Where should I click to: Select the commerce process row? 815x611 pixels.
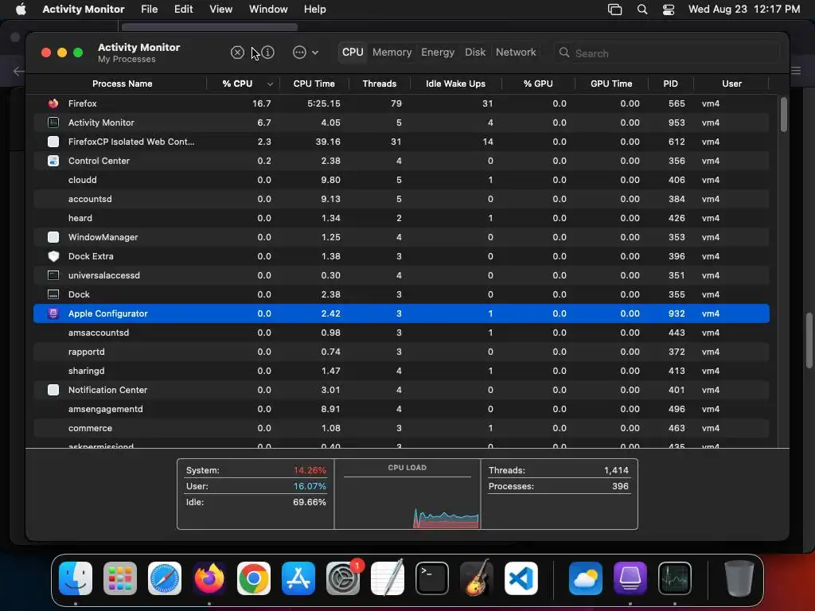401,428
